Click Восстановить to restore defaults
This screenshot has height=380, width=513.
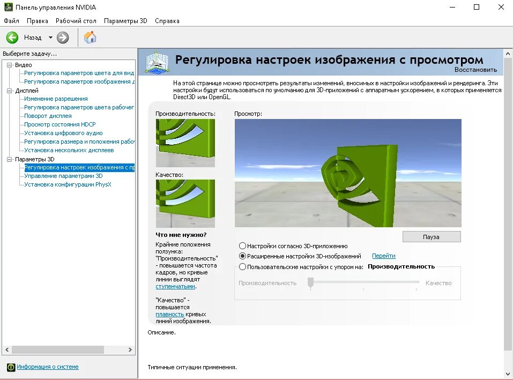(475, 70)
